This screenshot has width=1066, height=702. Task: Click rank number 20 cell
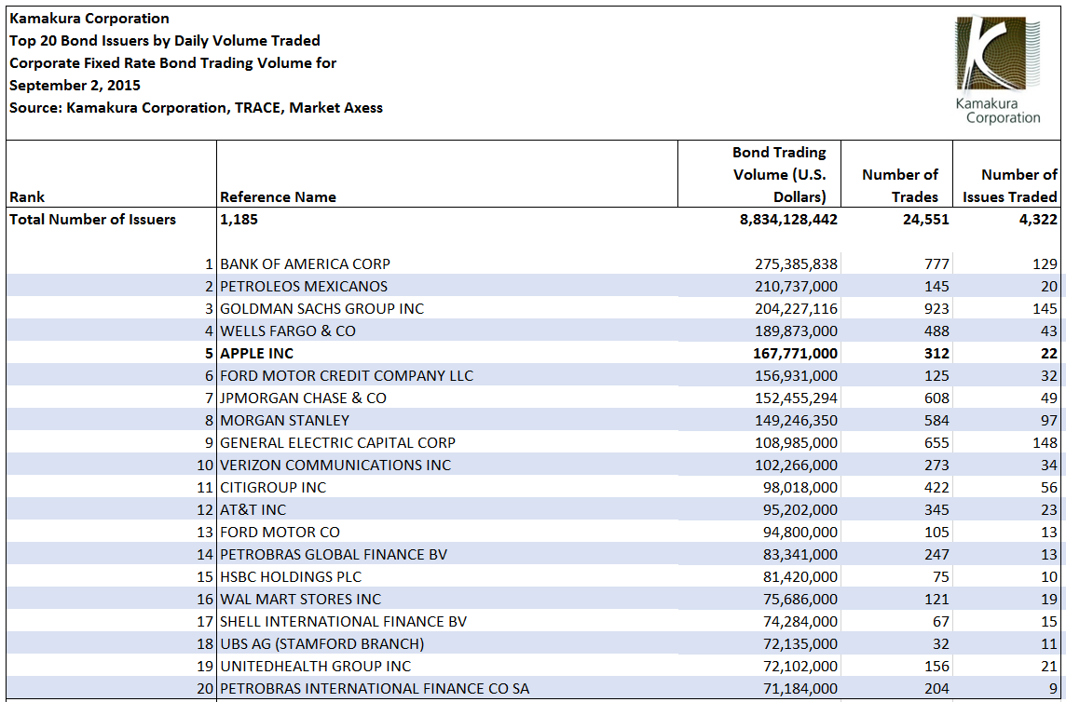pos(205,688)
